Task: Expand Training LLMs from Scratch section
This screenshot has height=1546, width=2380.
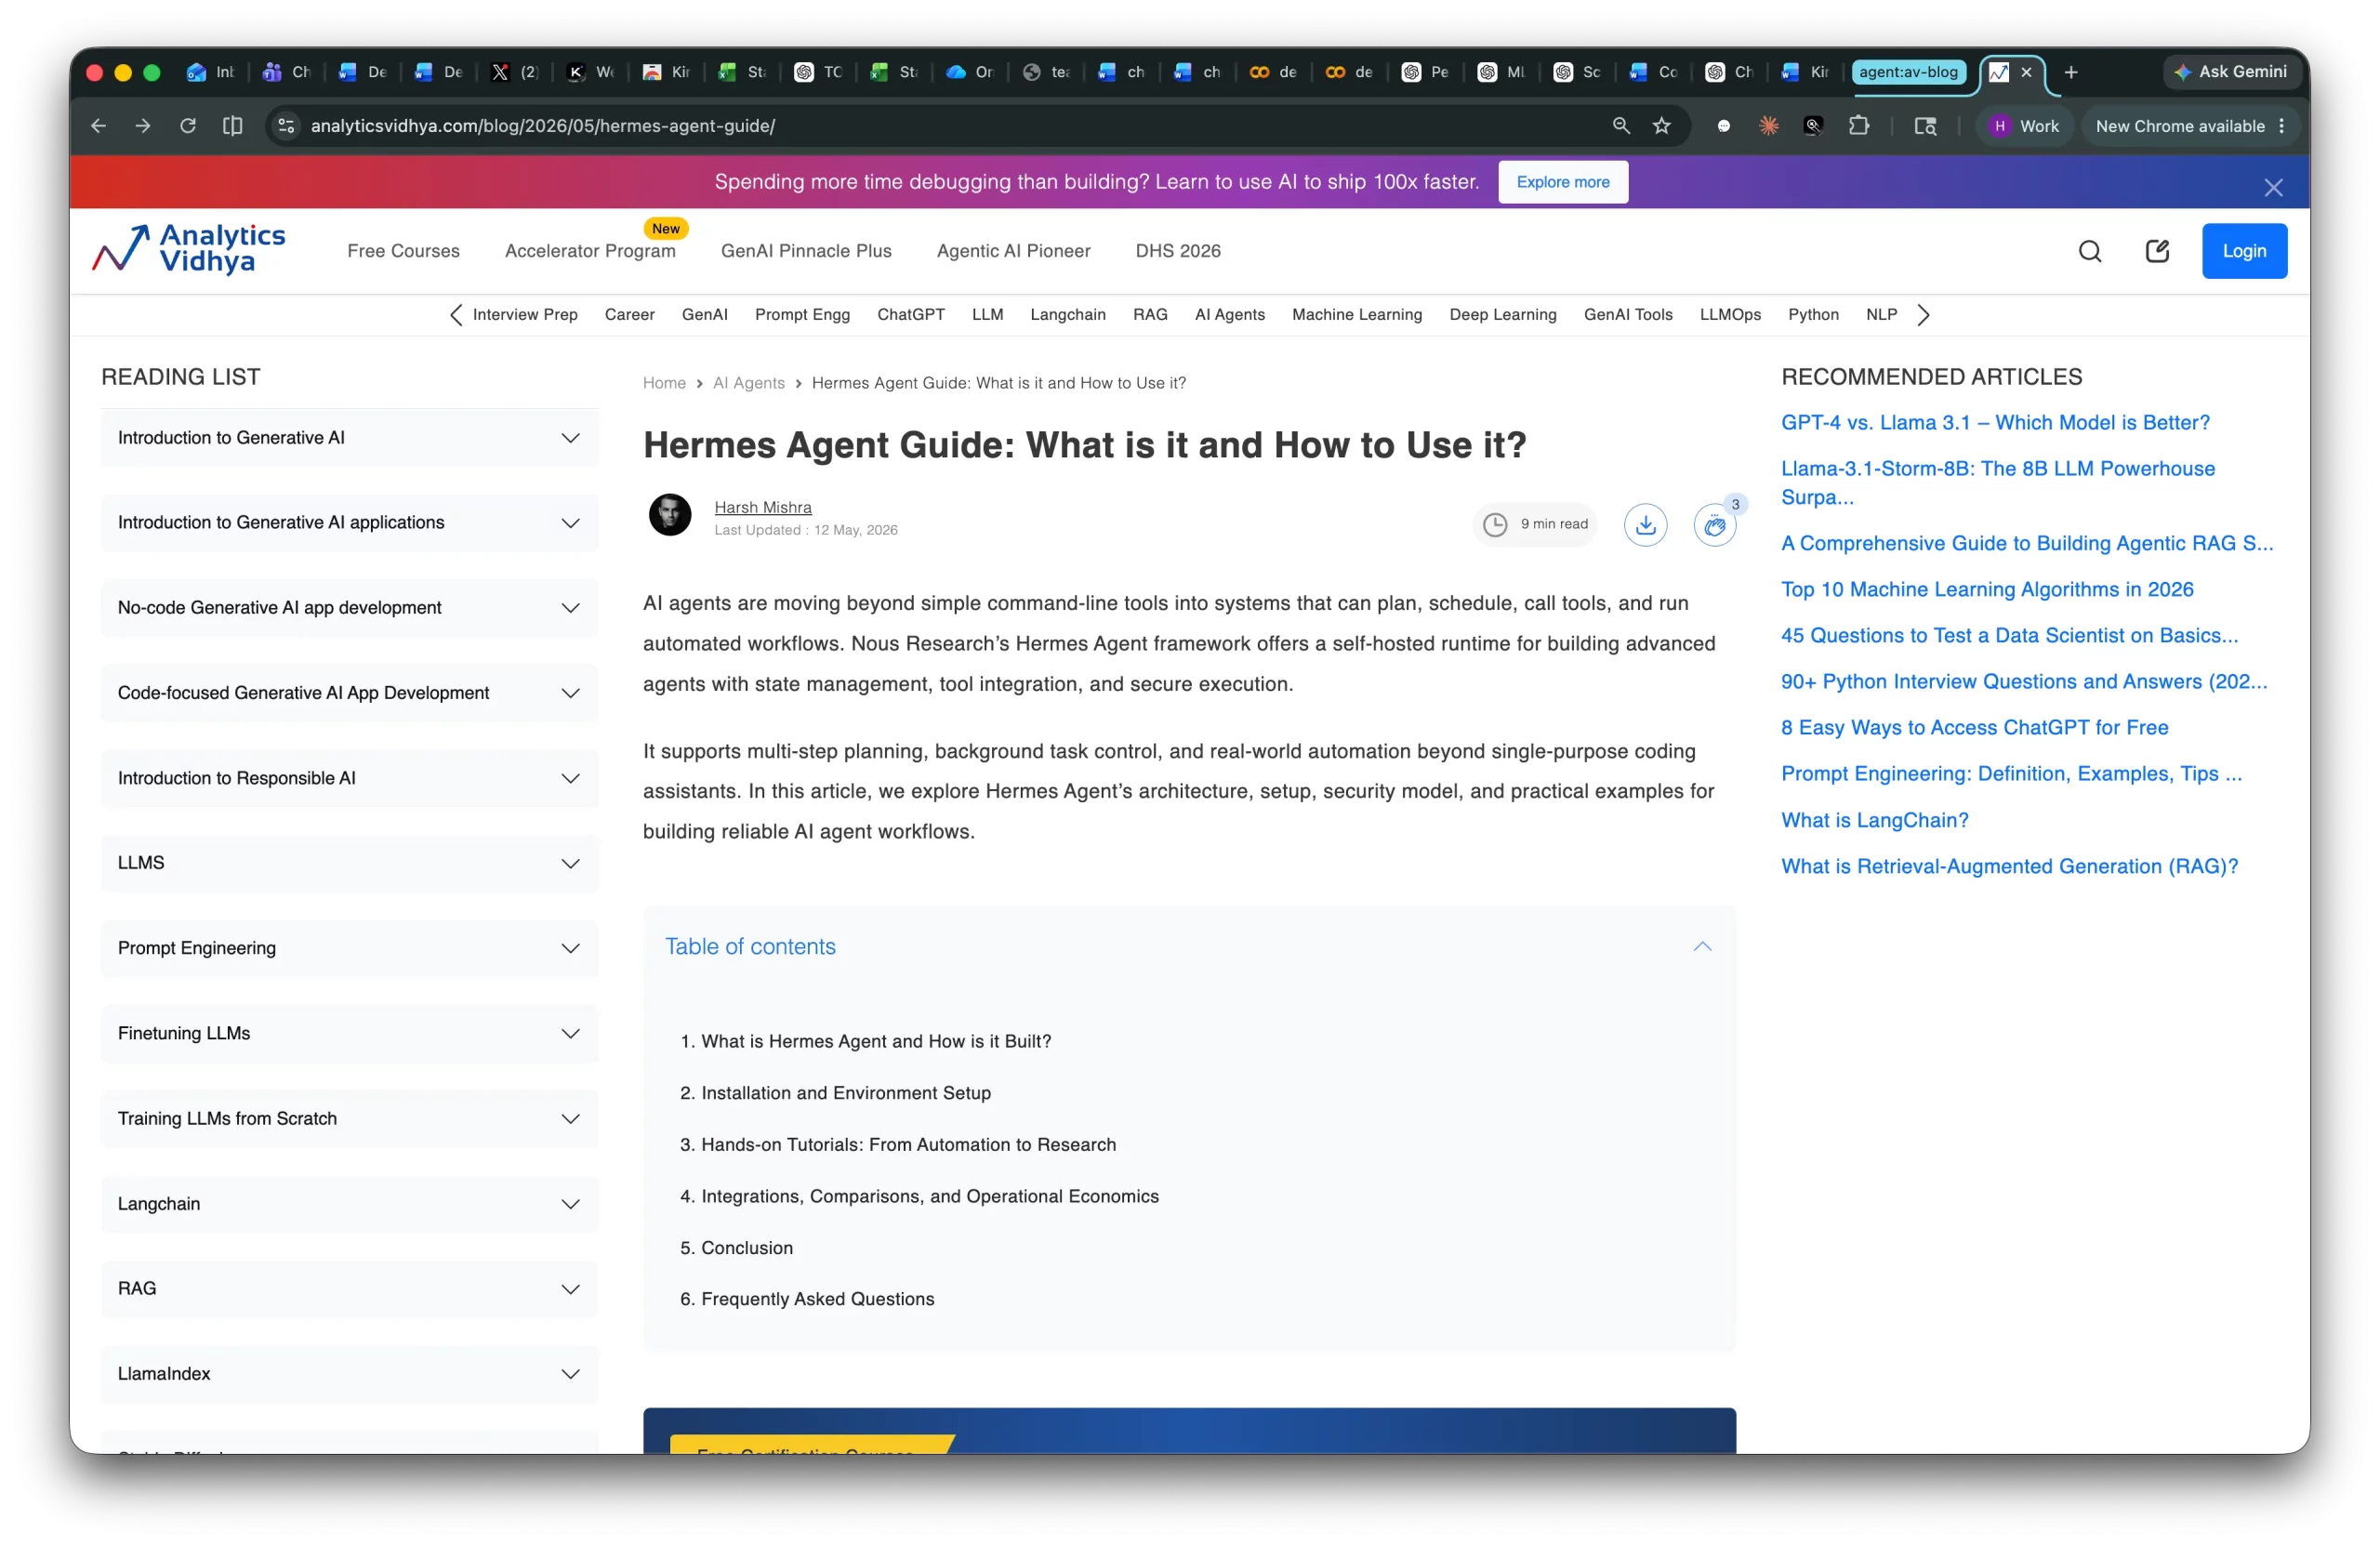Action: tap(349, 1118)
